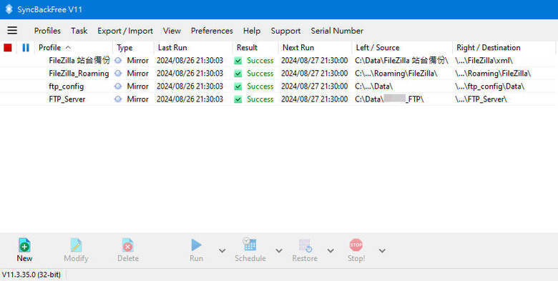Viewport: 558px width, 281px height.
Task: Sort by the Type column header
Action: click(134, 48)
